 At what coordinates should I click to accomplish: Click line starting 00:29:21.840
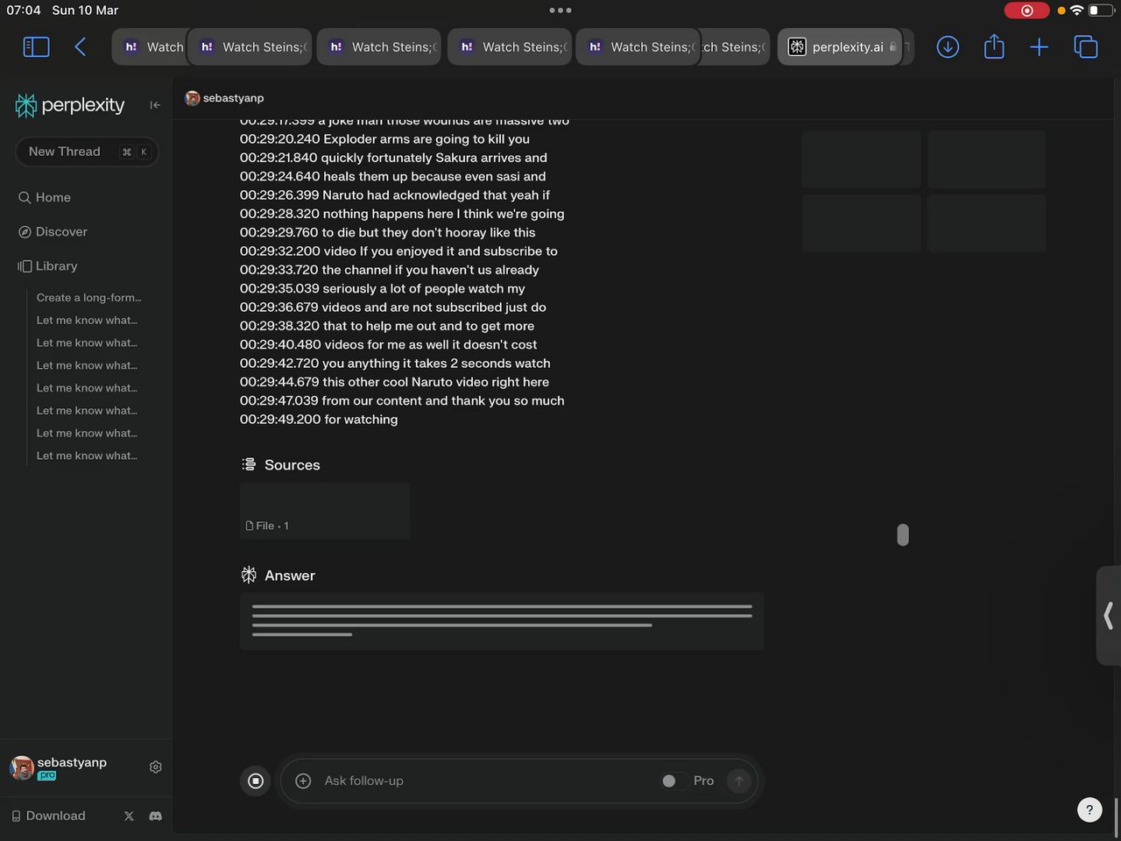pyautogui.click(x=393, y=158)
